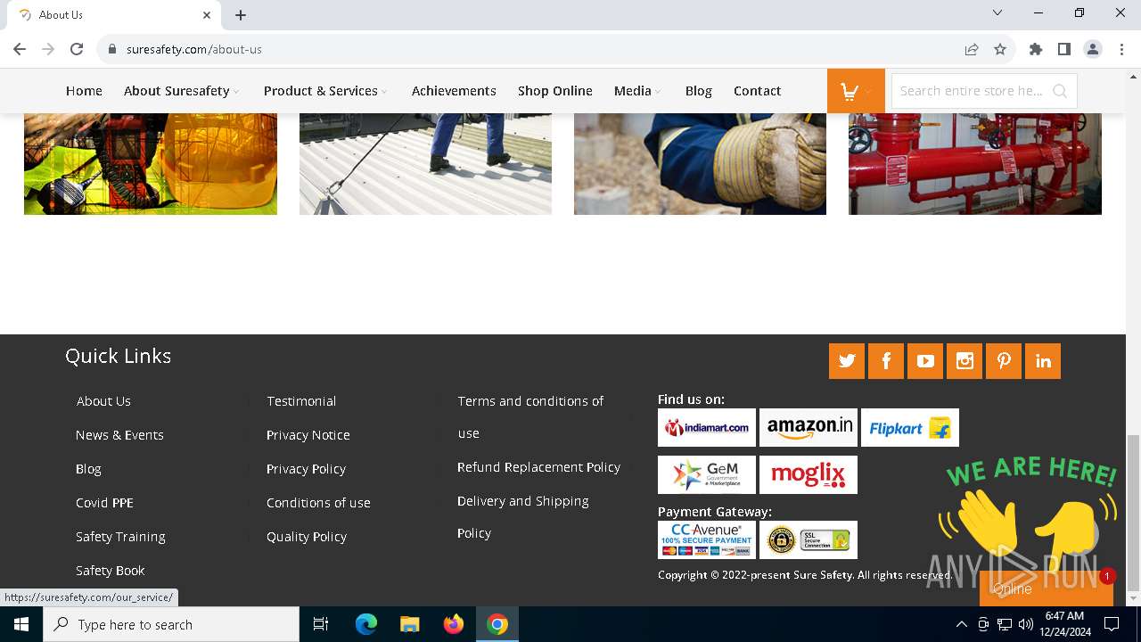
Task: Open the Twitter social icon
Action: (x=847, y=361)
